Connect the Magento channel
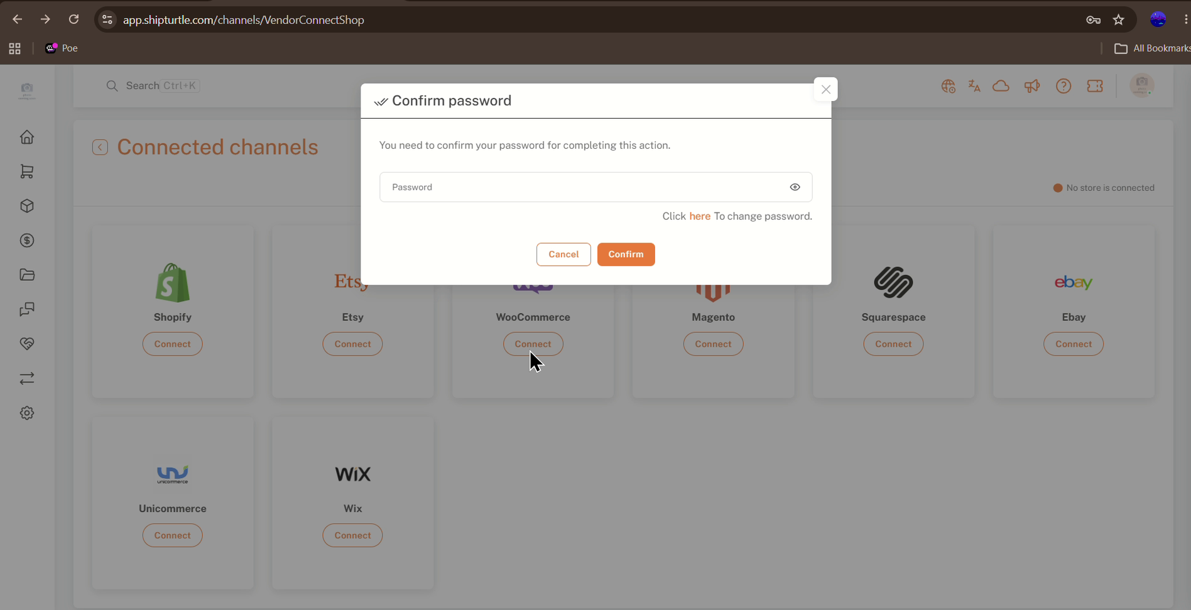The image size is (1191, 610). point(713,344)
